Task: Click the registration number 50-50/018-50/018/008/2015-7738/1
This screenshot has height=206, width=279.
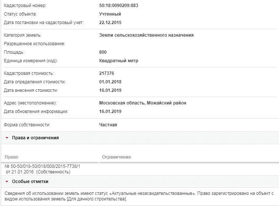Action: pos(42,166)
